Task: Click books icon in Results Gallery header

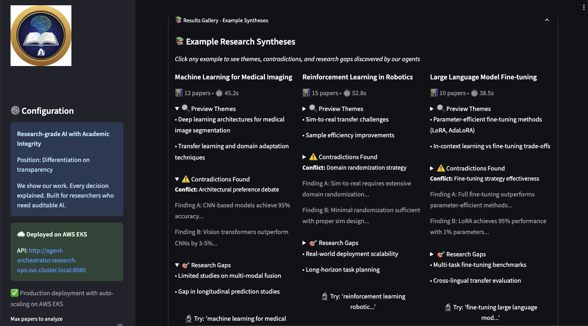Action: click(178, 20)
